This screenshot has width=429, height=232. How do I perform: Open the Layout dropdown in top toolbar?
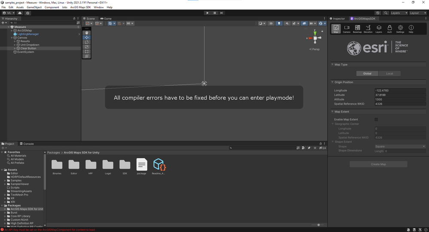point(418,13)
